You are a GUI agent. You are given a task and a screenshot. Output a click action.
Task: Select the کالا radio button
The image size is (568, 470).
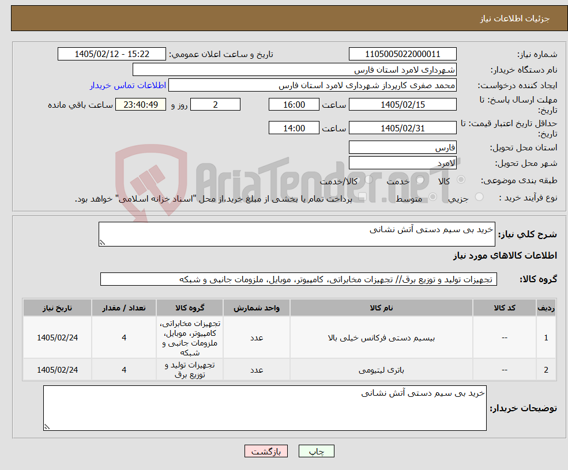(461, 180)
